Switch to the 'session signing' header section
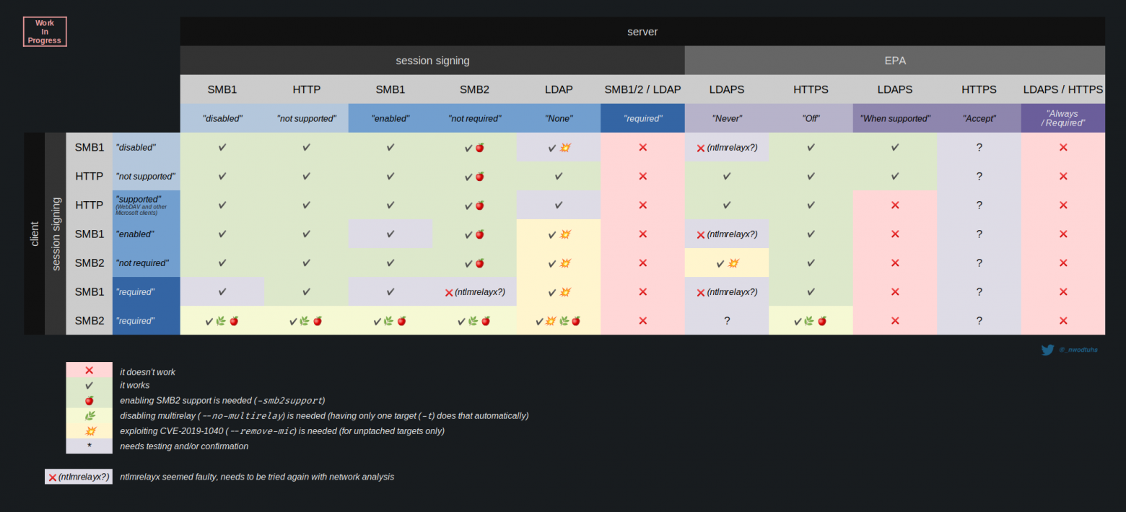This screenshot has width=1126, height=512. 432,61
